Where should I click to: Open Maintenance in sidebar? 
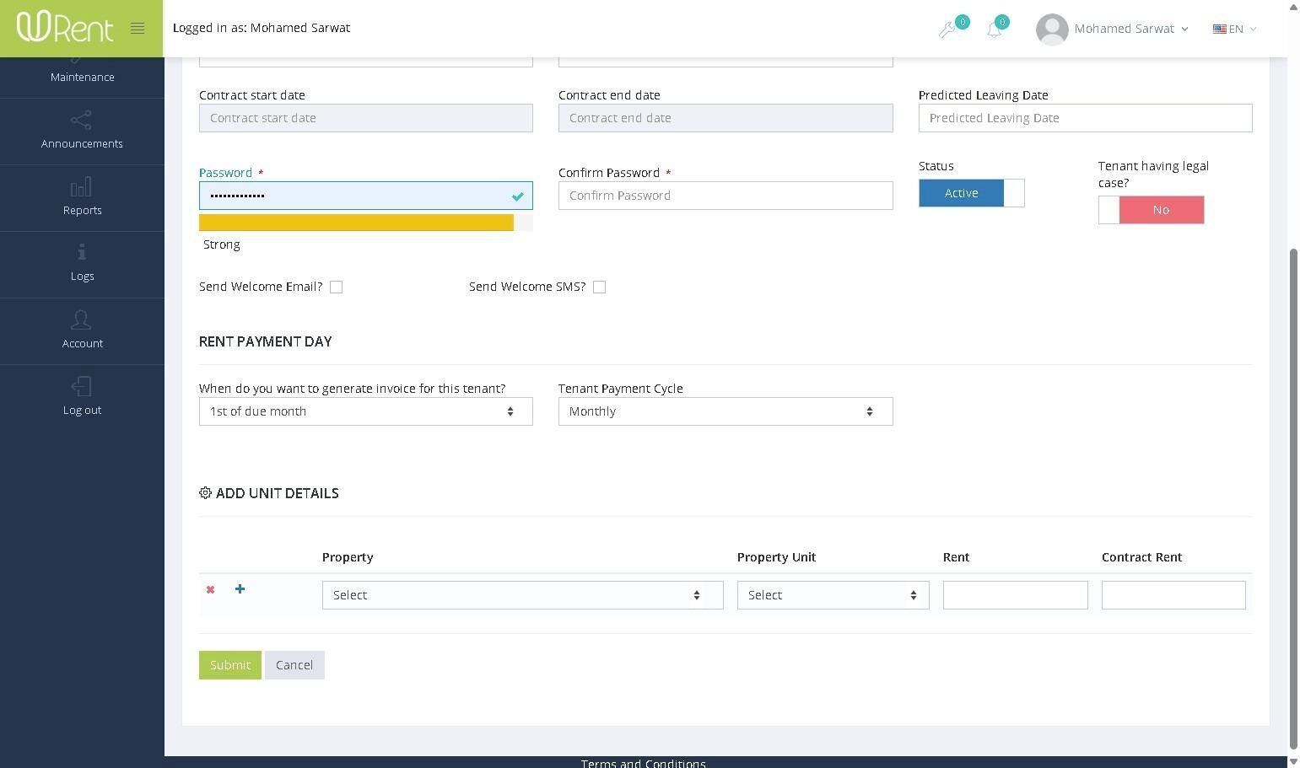click(82, 77)
